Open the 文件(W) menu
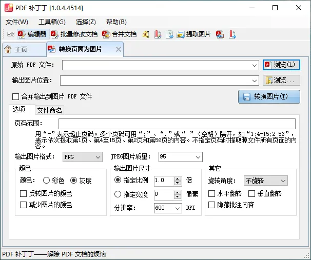Image resolution: width=311 pixels, height=260 pixels. point(16,22)
